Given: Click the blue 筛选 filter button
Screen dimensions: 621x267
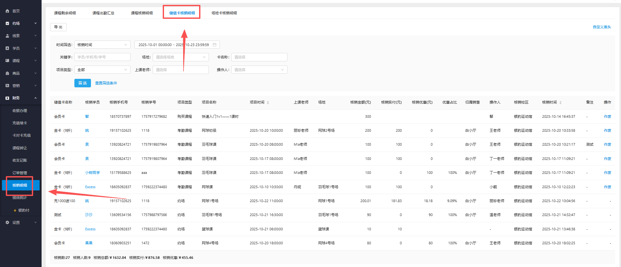Looking at the screenshot, I should [82, 83].
